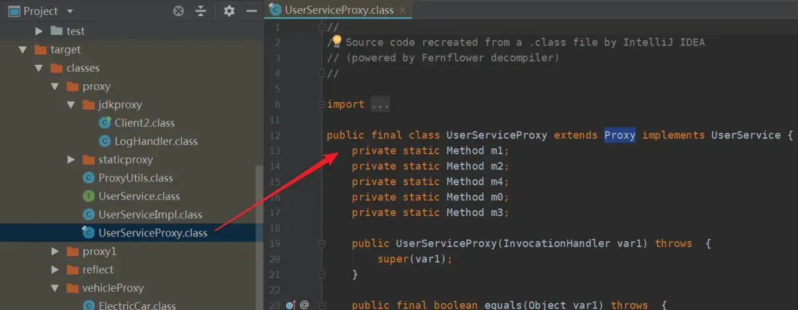Click the line 'private static Method m3;'
The height and width of the screenshot is (310, 798).
pos(430,213)
